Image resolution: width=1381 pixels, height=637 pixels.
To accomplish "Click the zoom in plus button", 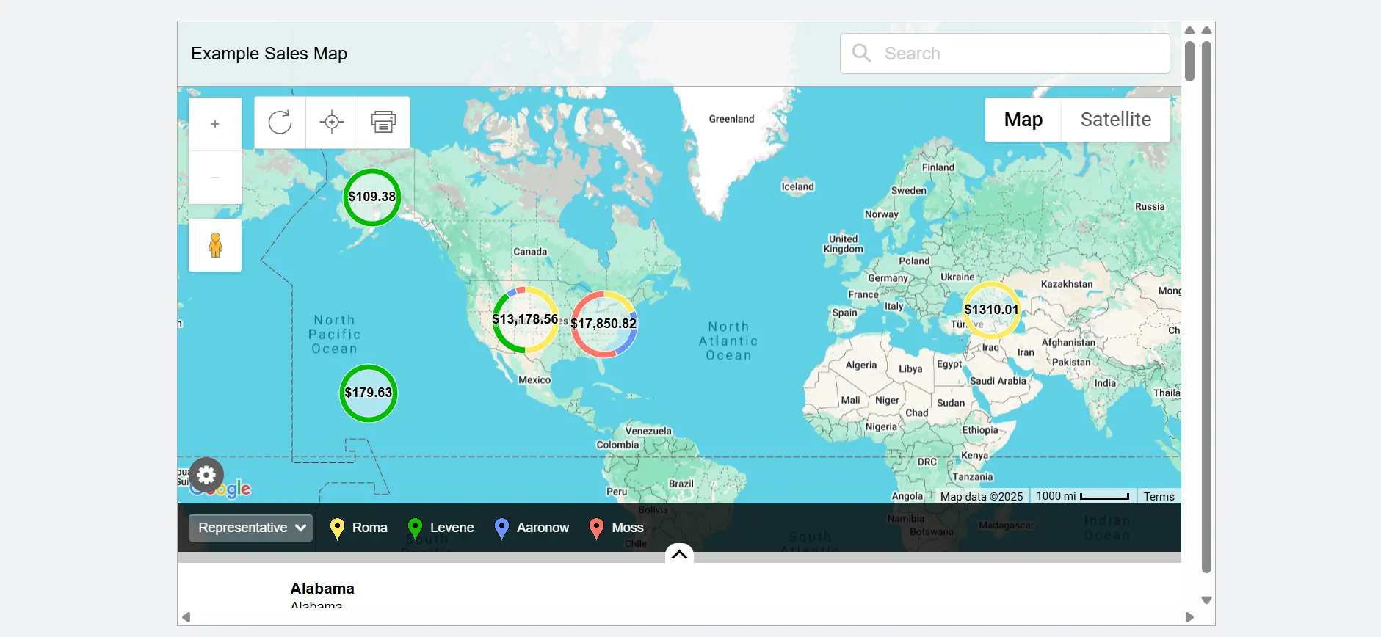I will 215,125.
